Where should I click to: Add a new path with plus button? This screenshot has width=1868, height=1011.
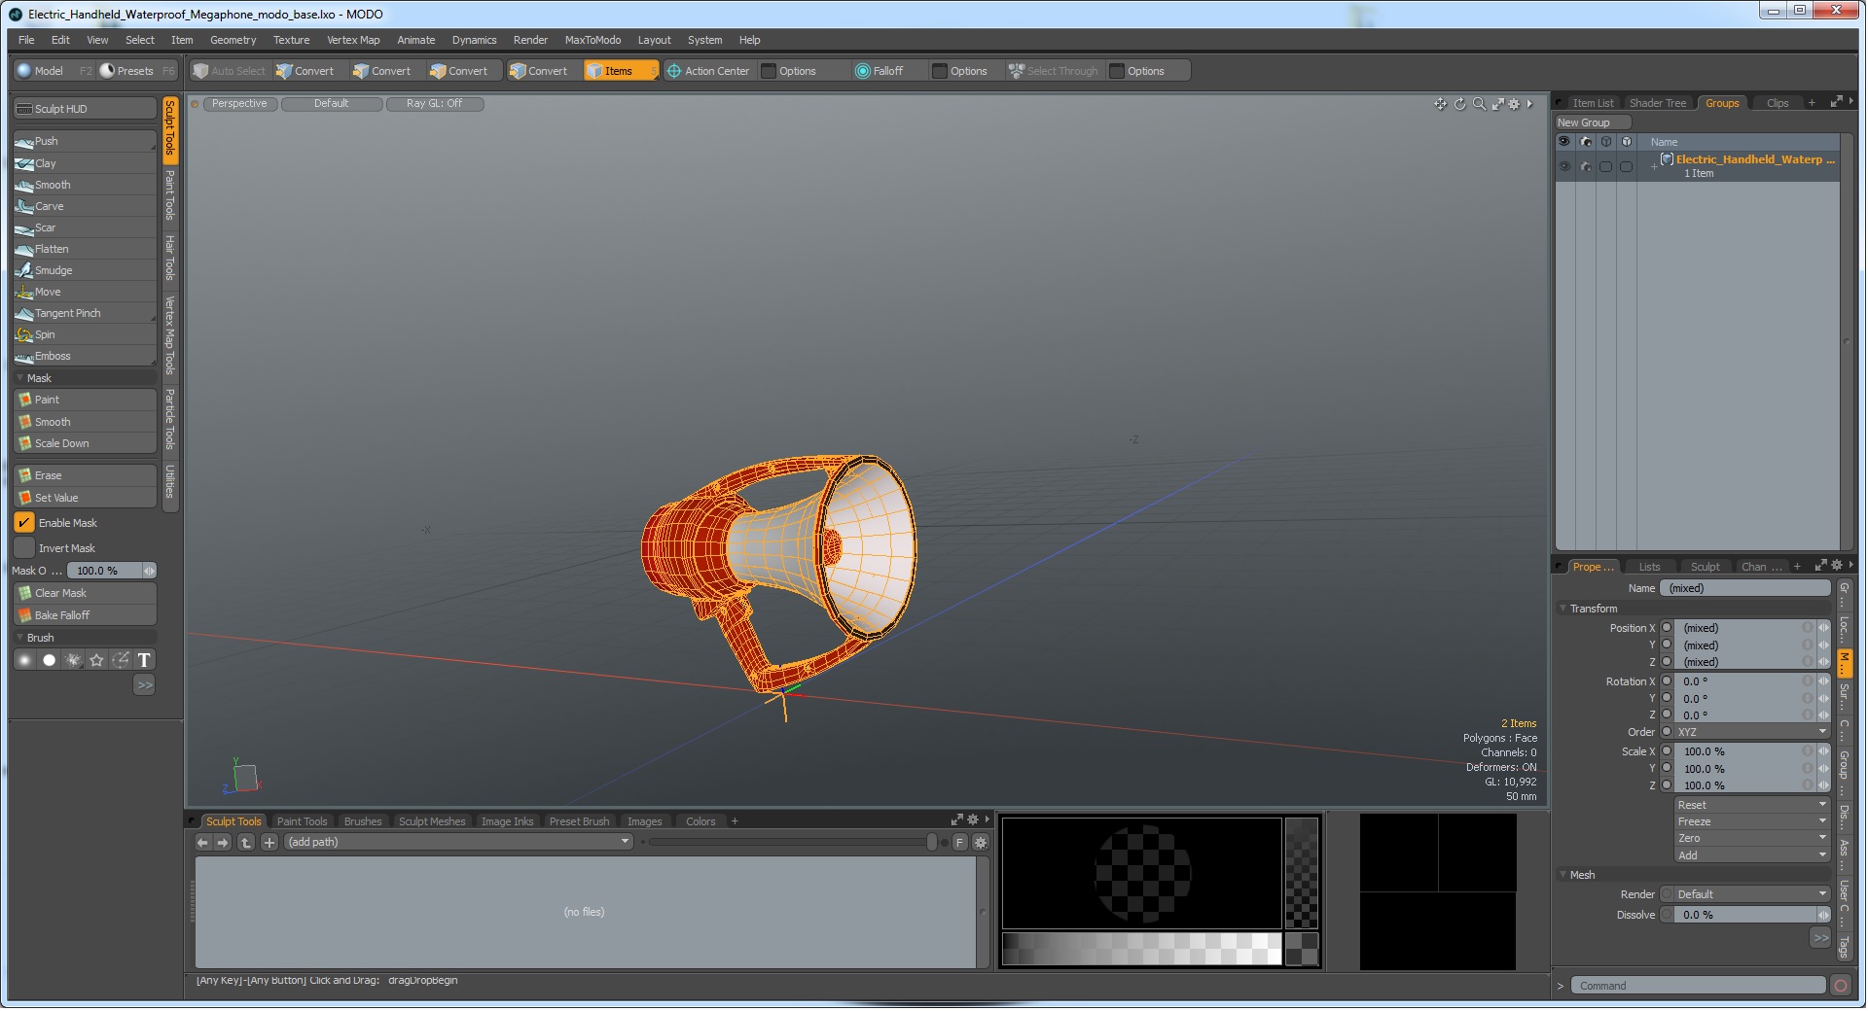(x=269, y=843)
